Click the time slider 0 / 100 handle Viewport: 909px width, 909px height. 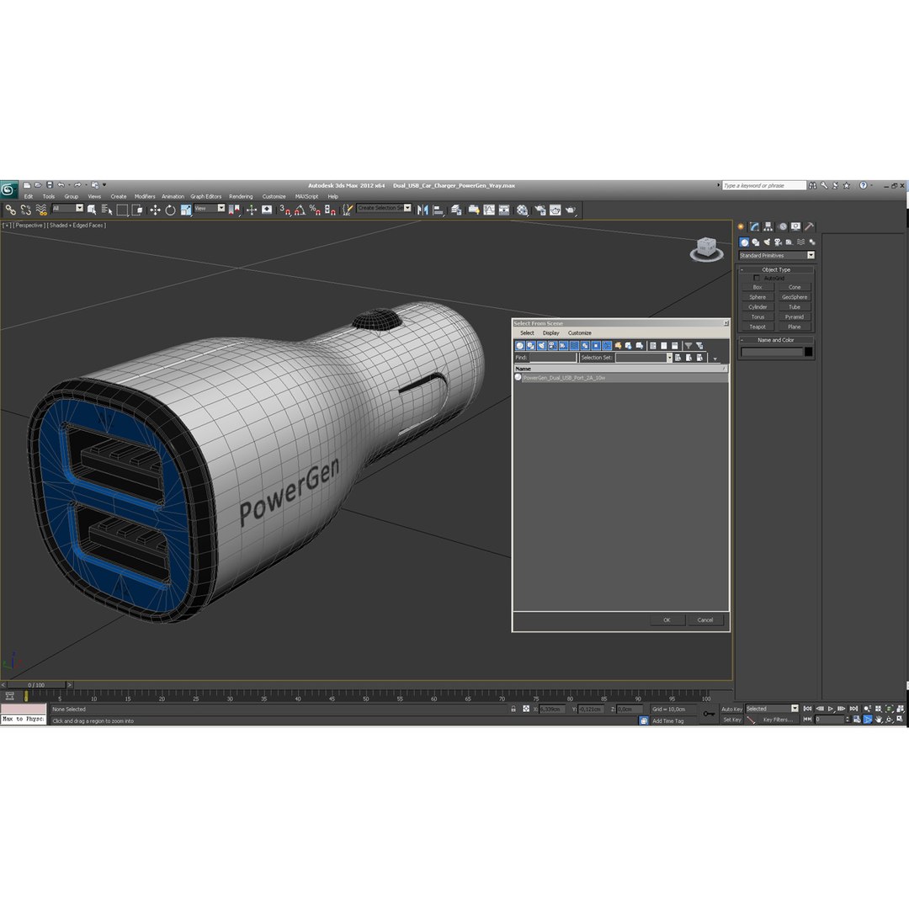pyautogui.click(x=36, y=685)
